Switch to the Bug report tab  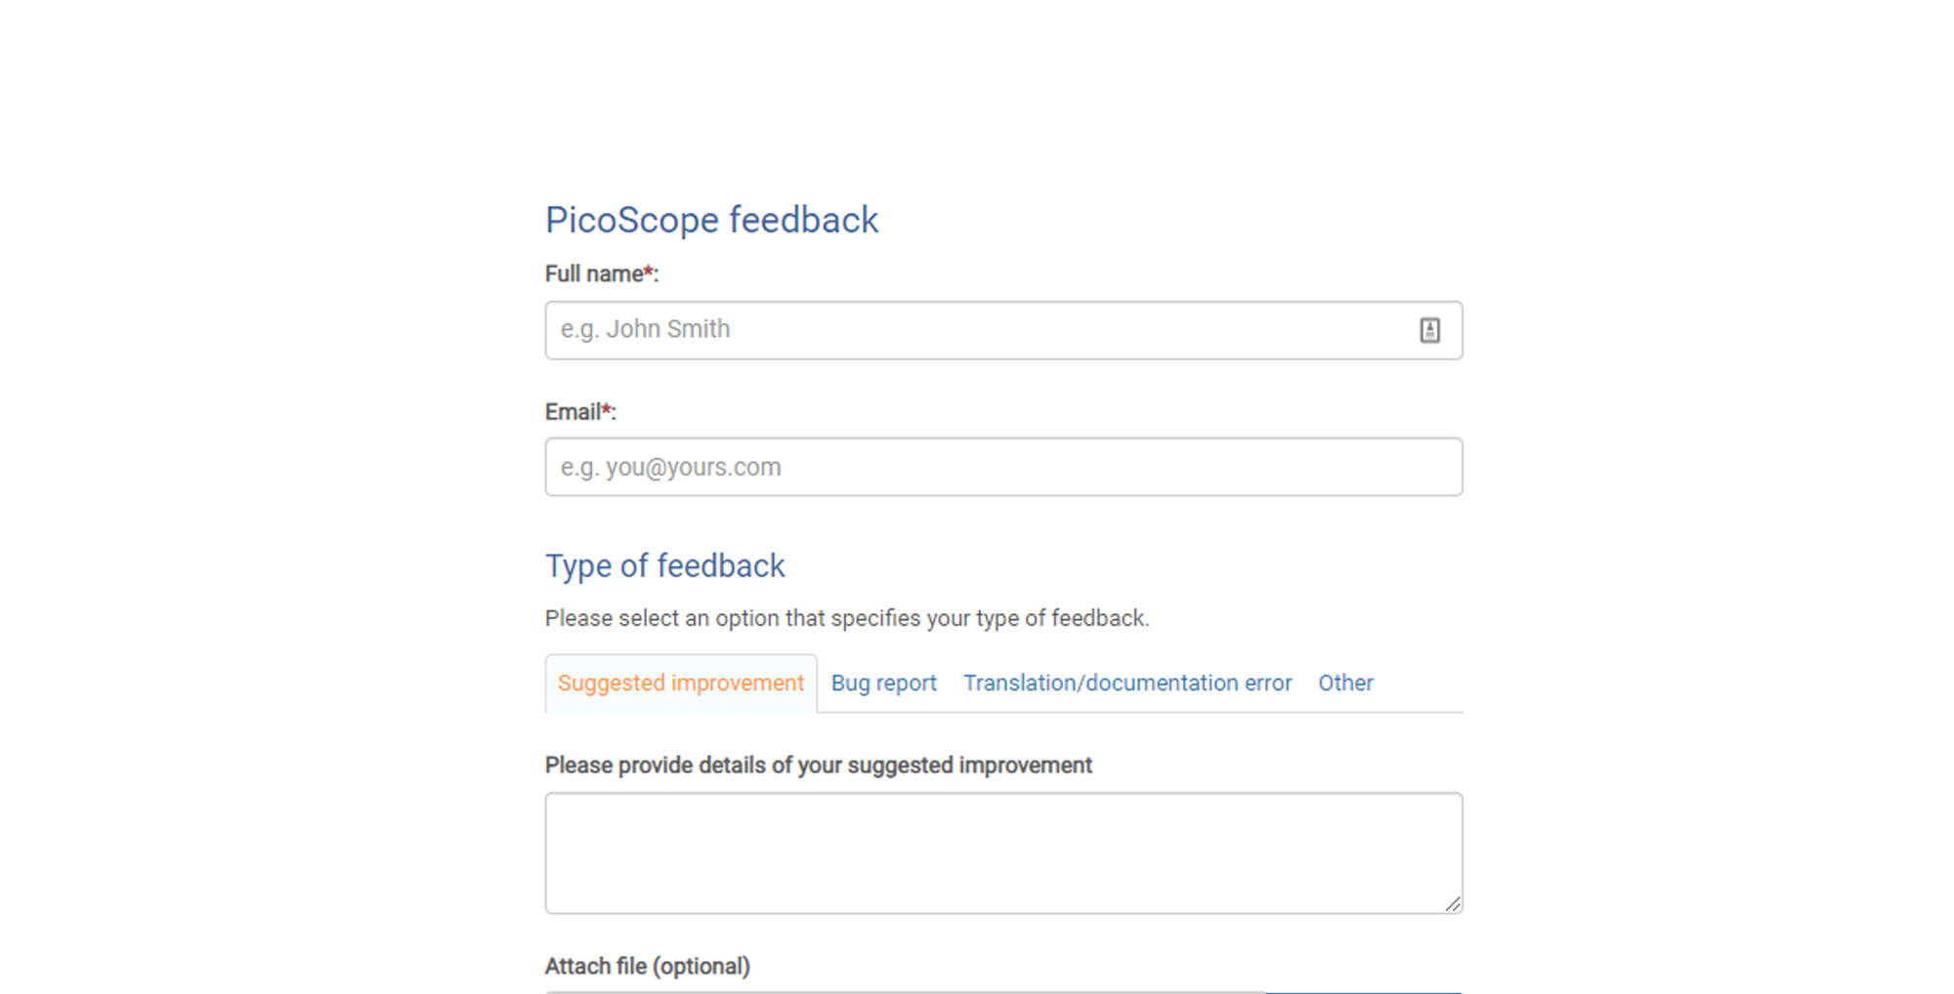click(x=884, y=683)
